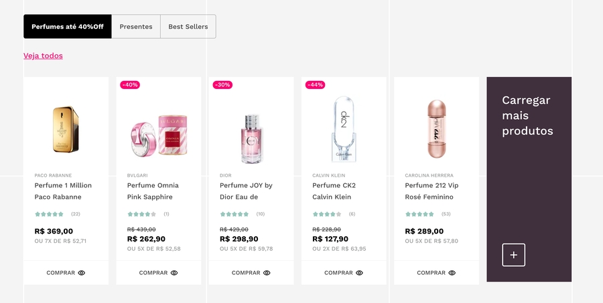The height and width of the screenshot is (303, 603).
Task: Click eye icon under CK2 perfume
Action: (359, 273)
